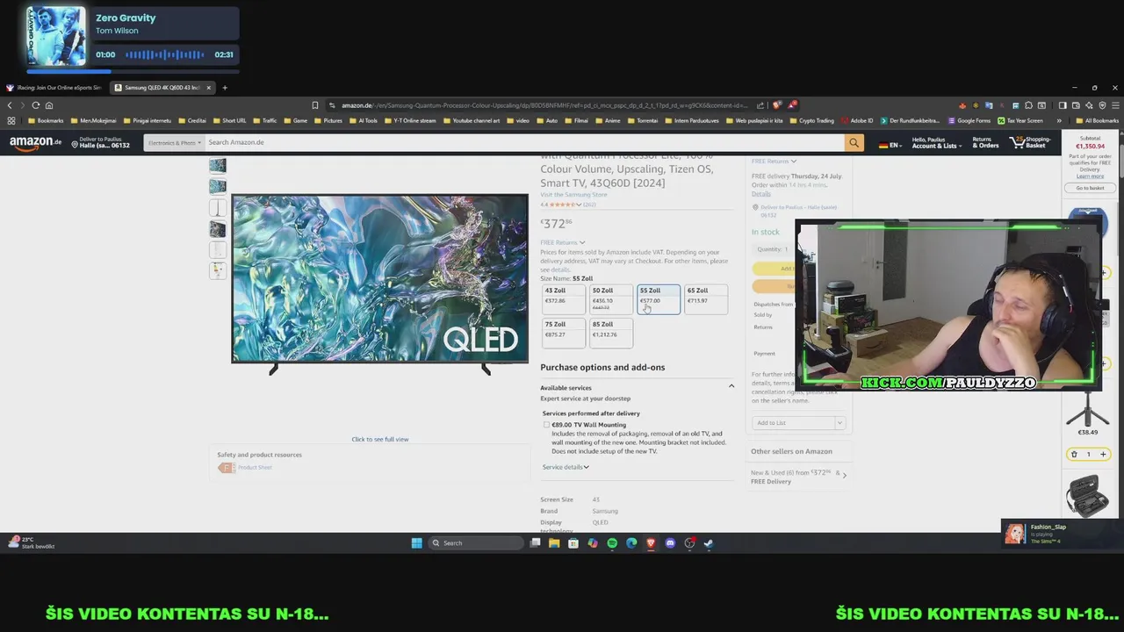Screen dimensions: 1124x632
Task: Open Account & Lists dropdown
Action: (x=936, y=142)
